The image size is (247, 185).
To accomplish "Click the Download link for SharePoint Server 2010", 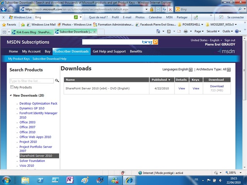I will pyautogui.click(x=217, y=86).
